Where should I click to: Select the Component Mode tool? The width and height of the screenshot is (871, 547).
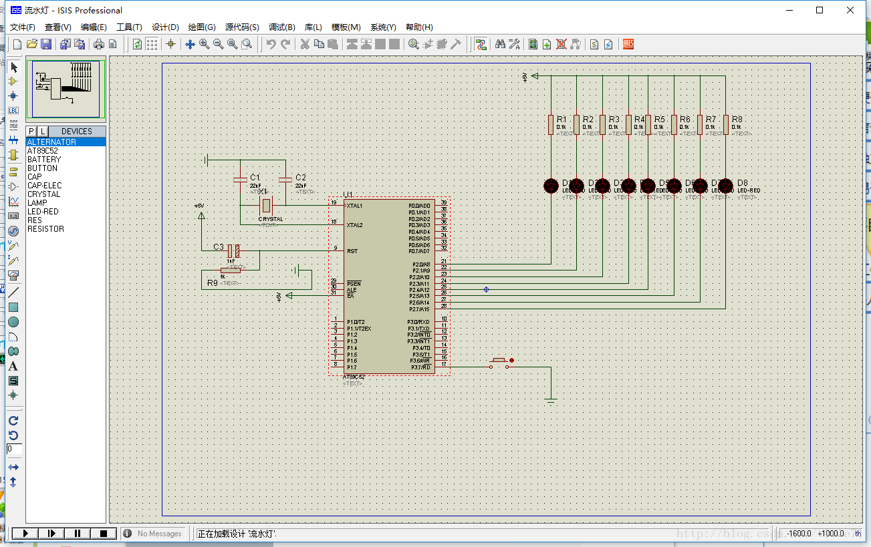(x=13, y=81)
